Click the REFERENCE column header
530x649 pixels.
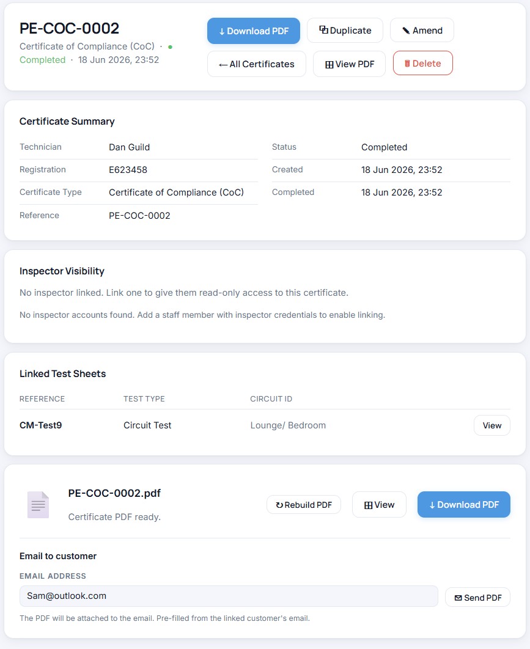click(42, 398)
